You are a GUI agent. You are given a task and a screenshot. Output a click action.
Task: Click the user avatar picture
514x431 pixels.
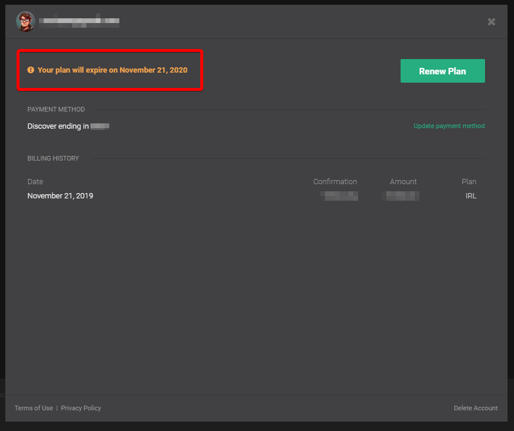tap(25, 21)
